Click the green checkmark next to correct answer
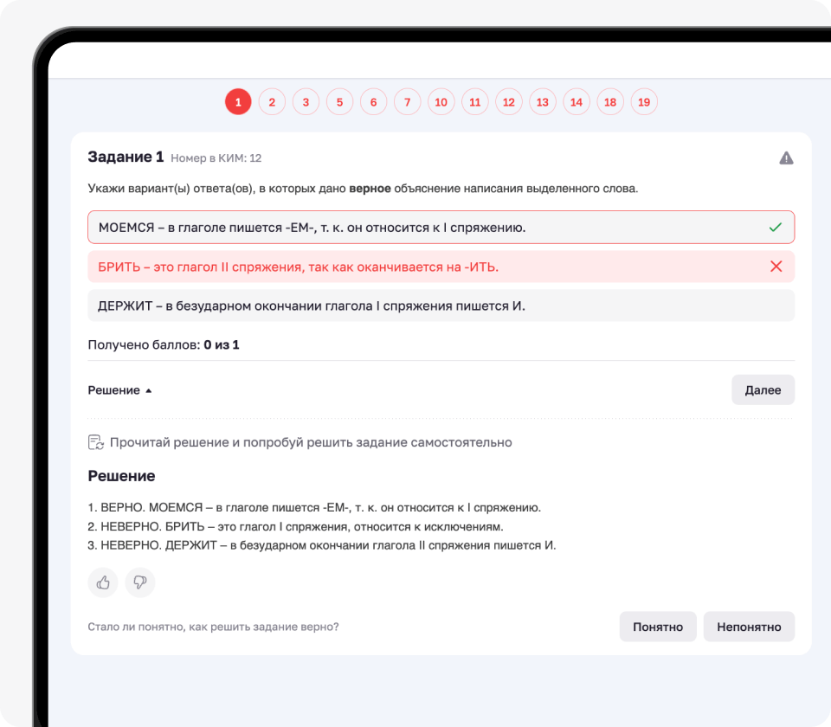This screenshot has width=831, height=727. coord(776,226)
